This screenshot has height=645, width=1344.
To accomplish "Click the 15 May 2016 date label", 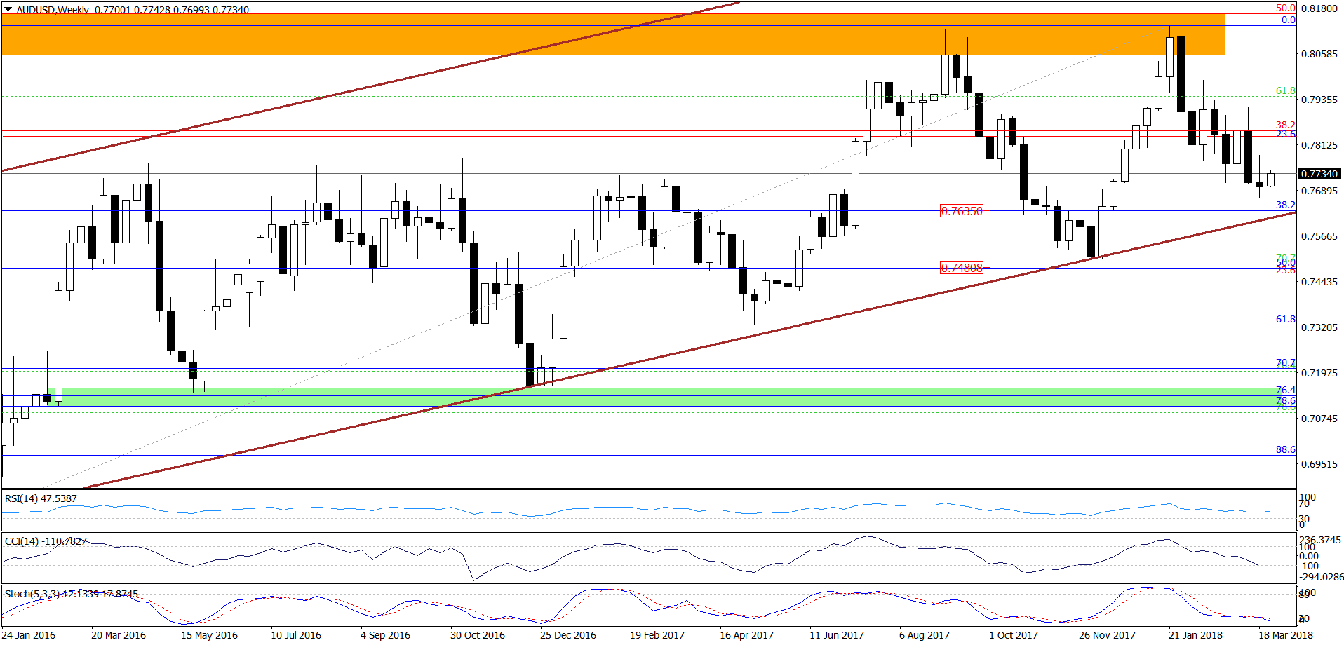I will coord(209,635).
